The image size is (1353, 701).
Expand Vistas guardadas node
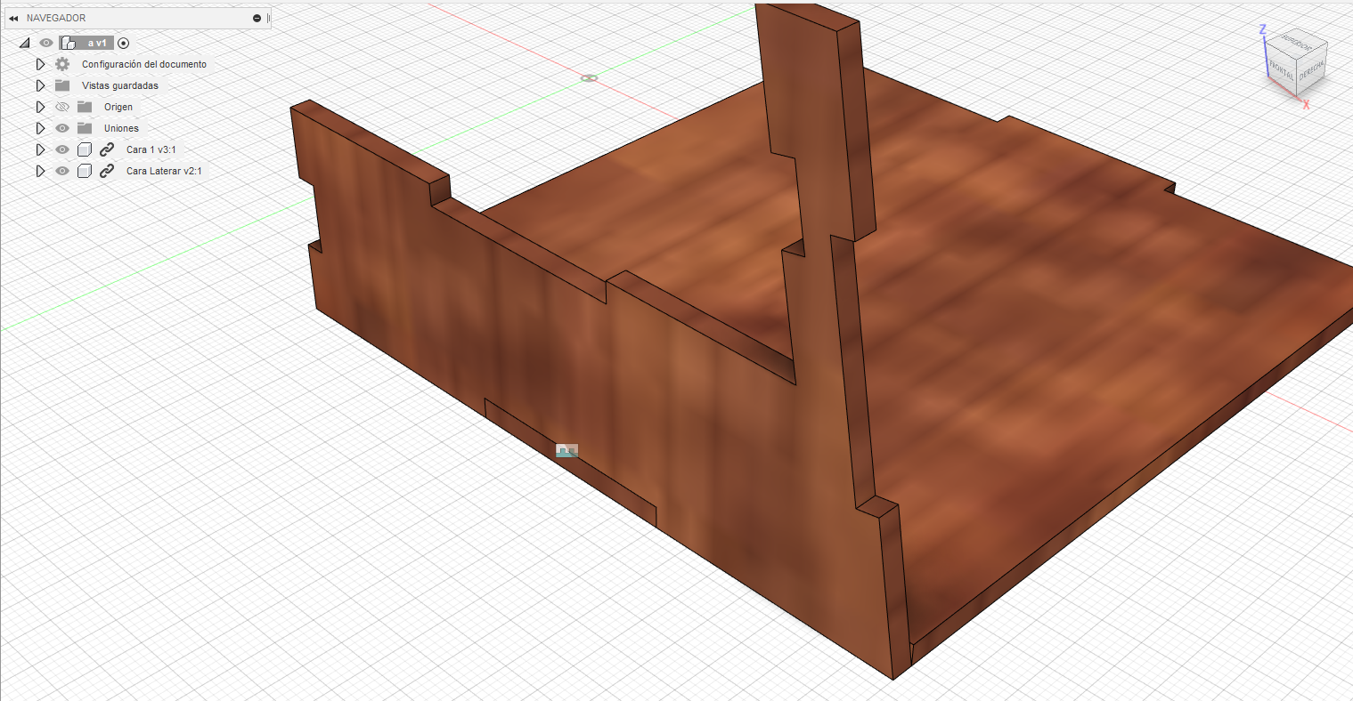point(40,85)
